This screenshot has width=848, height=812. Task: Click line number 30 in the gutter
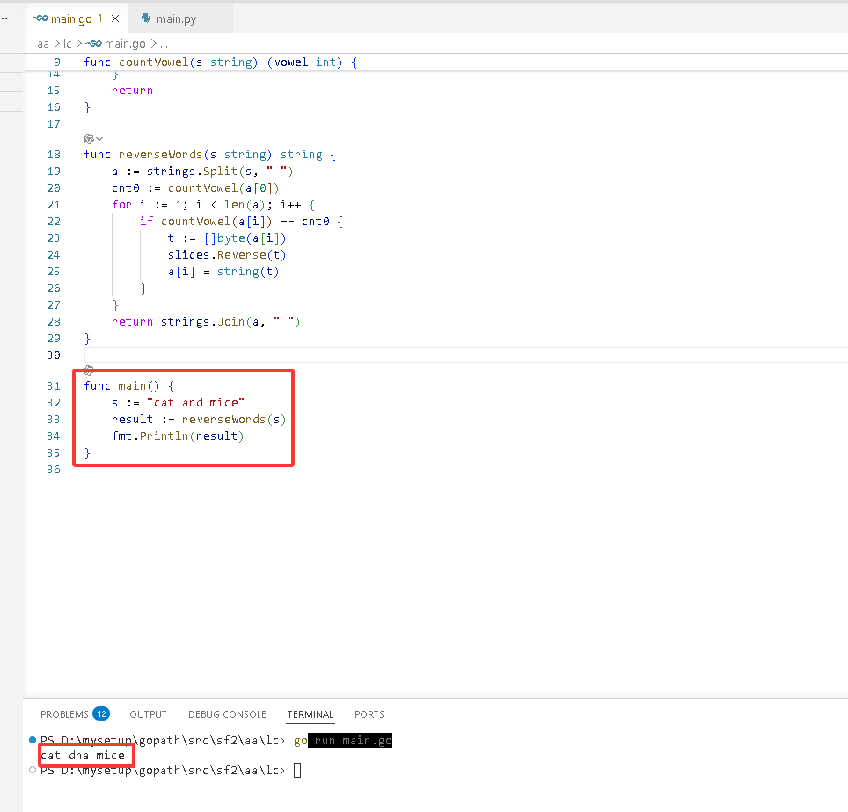coord(54,355)
